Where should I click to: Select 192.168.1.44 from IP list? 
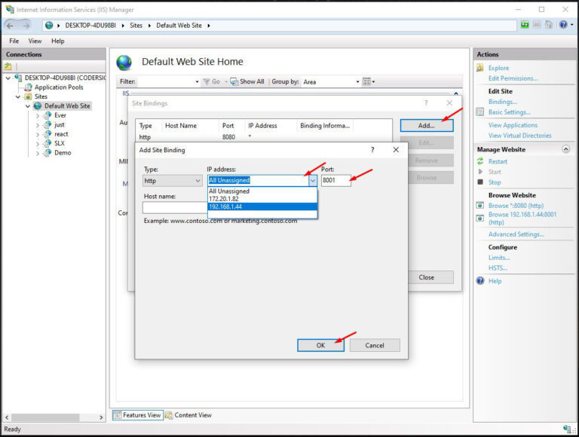262,206
